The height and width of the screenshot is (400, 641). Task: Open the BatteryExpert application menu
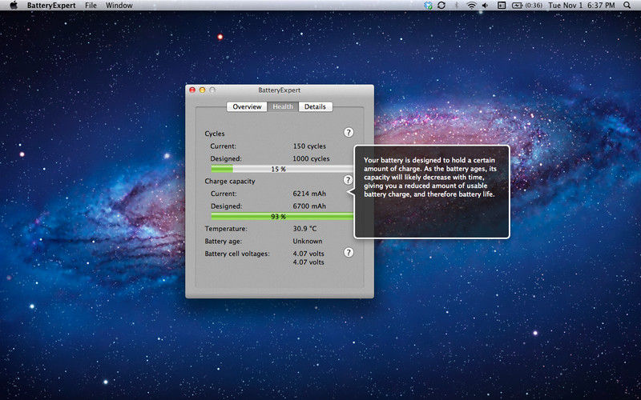click(x=51, y=6)
